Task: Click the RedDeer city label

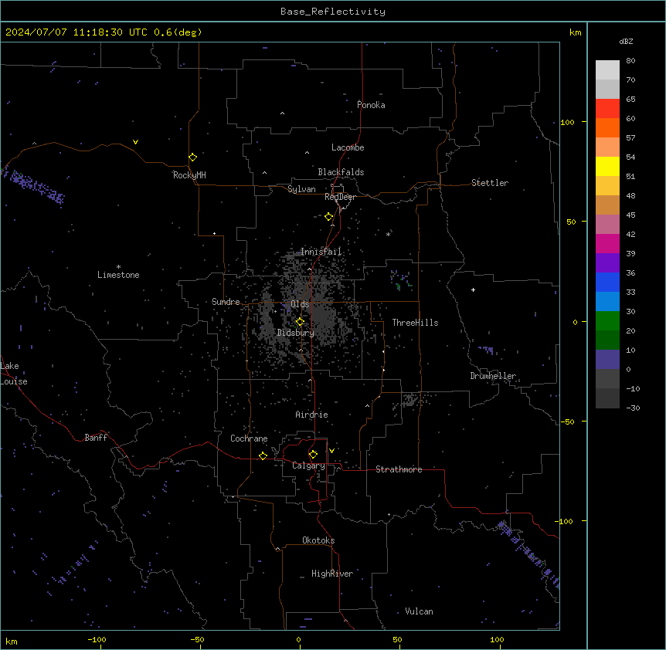Action: coord(340,197)
